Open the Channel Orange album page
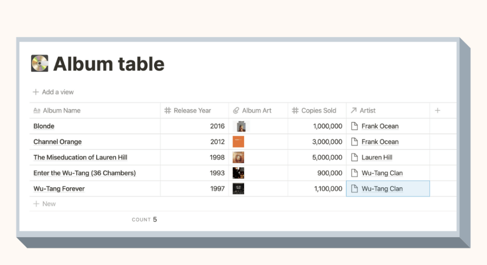This screenshot has height=265, width=487. pos(58,142)
